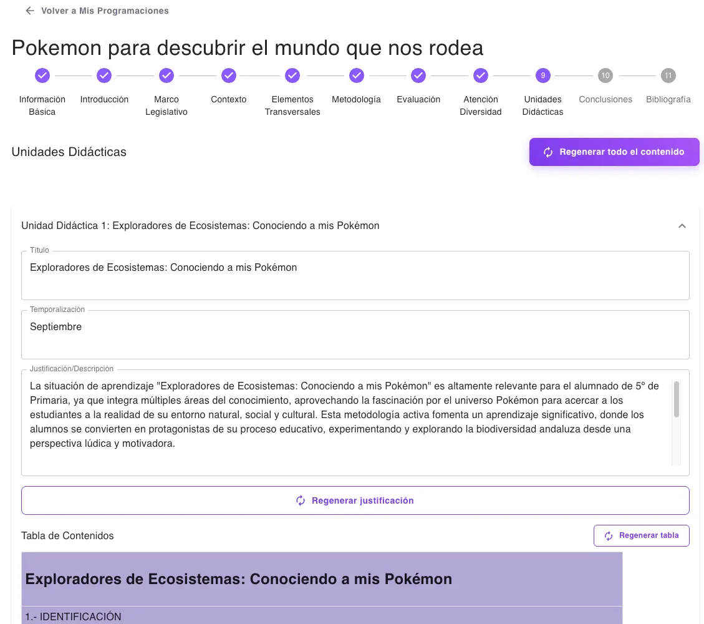The image size is (704, 624).
Task: Open the Contexto step label
Action: coord(228,99)
